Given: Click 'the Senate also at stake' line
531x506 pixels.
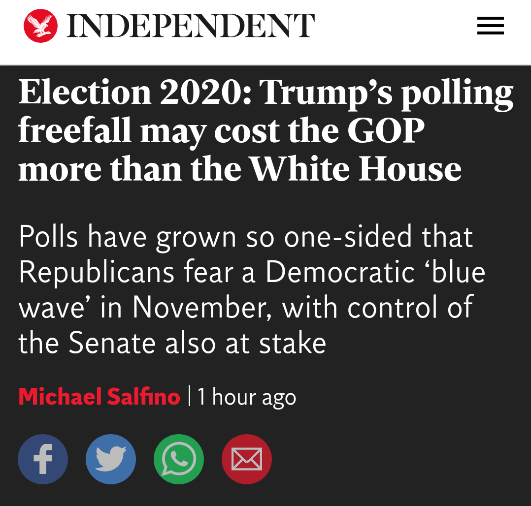Looking at the screenshot, I should (172, 343).
